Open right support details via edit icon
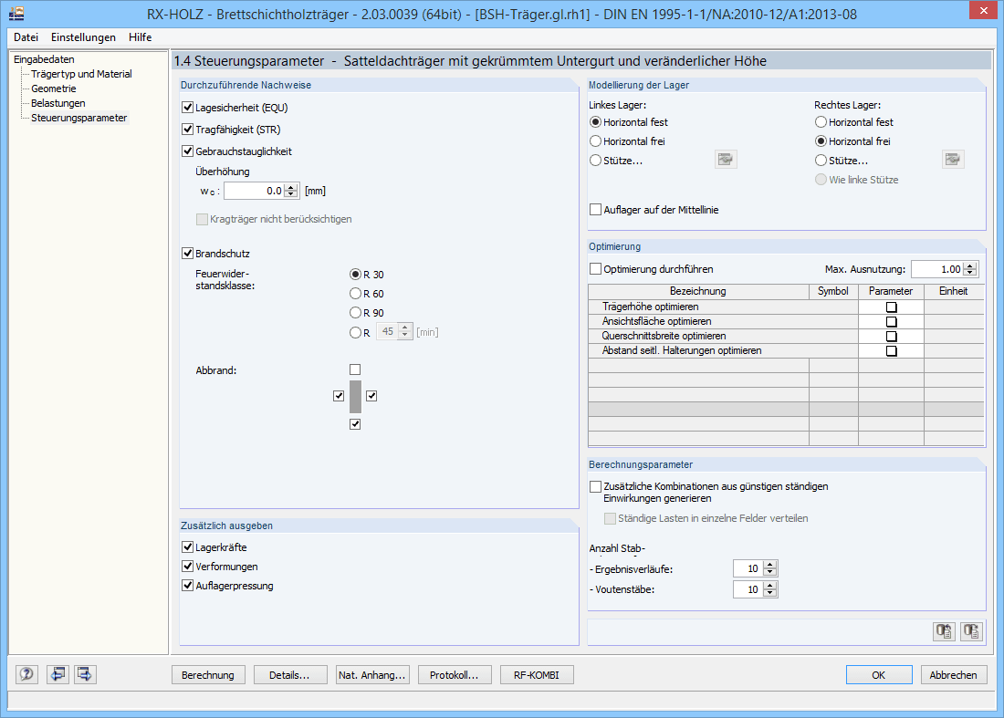The width and height of the screenshot is (1004, 718). pyautogui.click(x=953, y=159)
